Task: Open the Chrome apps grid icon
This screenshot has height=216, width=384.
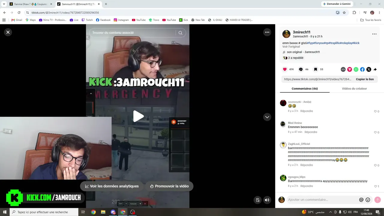Action: pos(4,20)
